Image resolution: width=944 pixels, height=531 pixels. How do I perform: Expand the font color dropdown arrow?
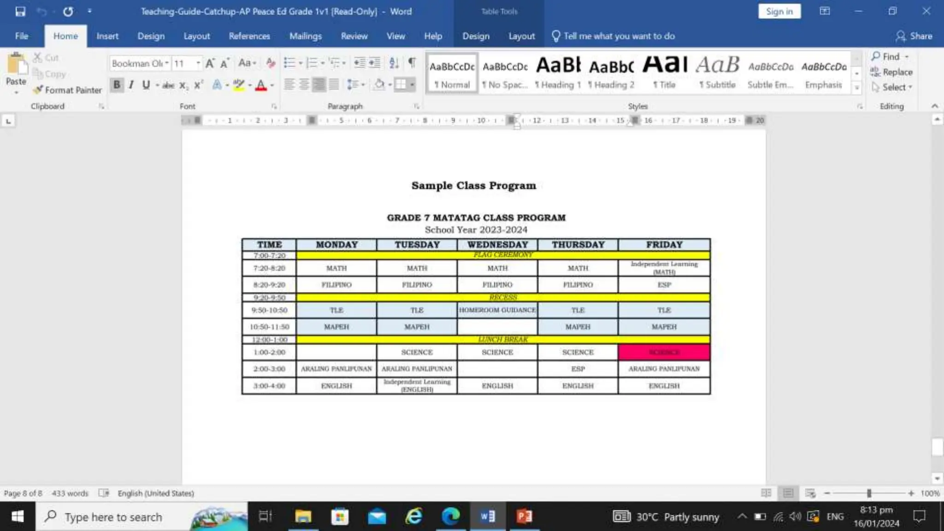point(272,85)
